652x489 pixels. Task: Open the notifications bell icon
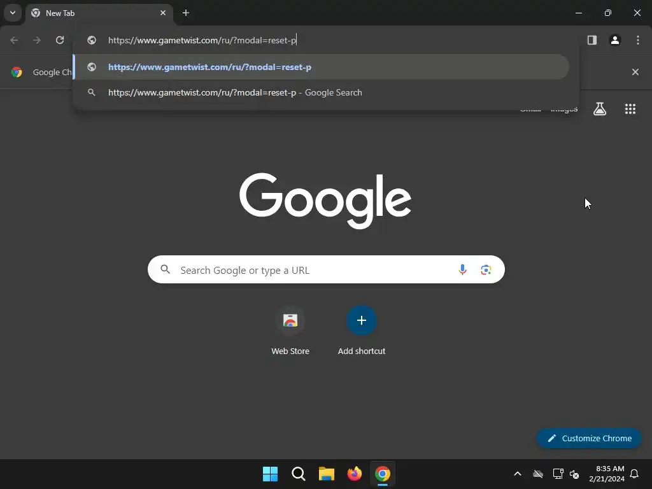(634, 474)
